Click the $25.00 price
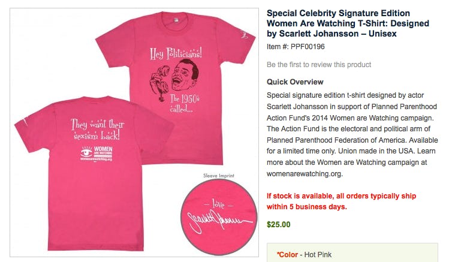Image resolution: width=449 pixels, height=262 pixels. pyautogui.click(x=278, y=224)
